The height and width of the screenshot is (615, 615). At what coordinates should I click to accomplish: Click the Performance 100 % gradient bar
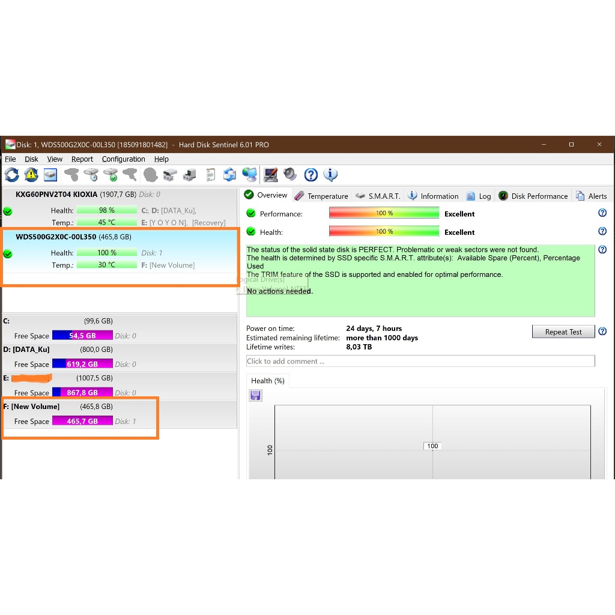(x=384, y=213)
